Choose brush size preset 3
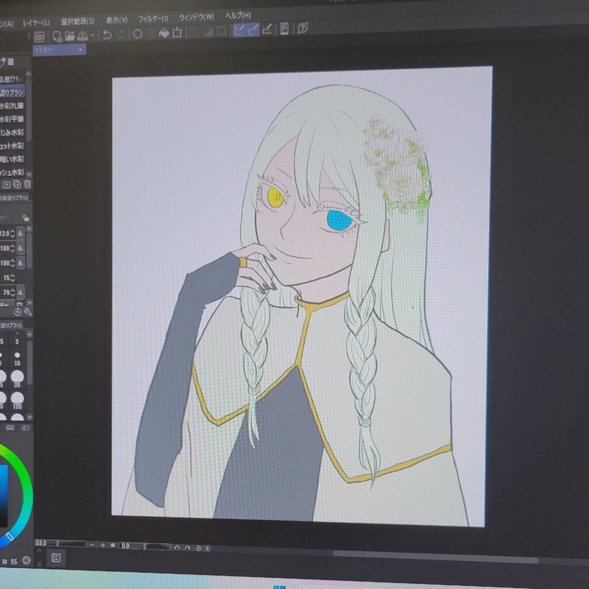589x589 pixels. pyautogui.click(x=17, y=339)
